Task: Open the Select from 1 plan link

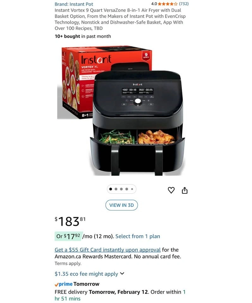Action: (138, 236)
